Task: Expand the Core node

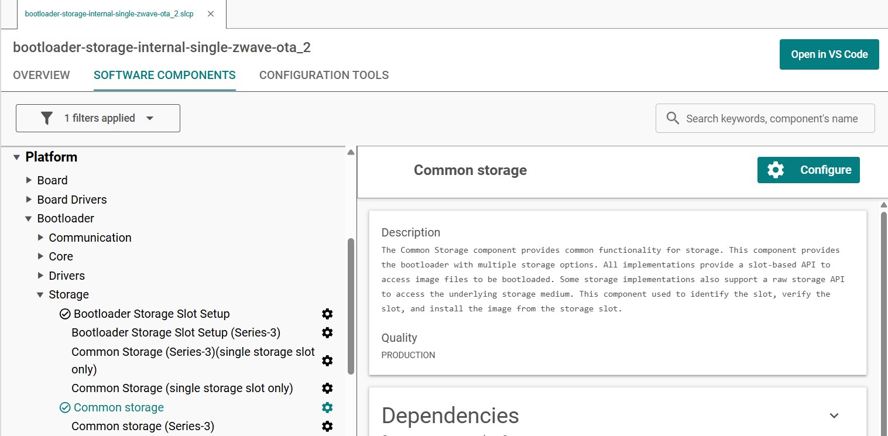Action: coord(40,256)
